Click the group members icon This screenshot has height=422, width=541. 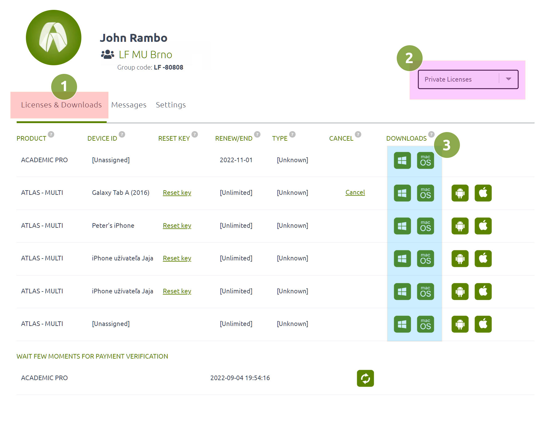108,54
